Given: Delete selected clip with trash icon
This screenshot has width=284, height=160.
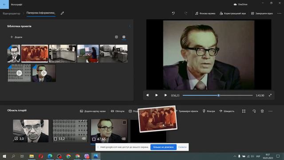Looking at the screenshot, I should point(262,111).
